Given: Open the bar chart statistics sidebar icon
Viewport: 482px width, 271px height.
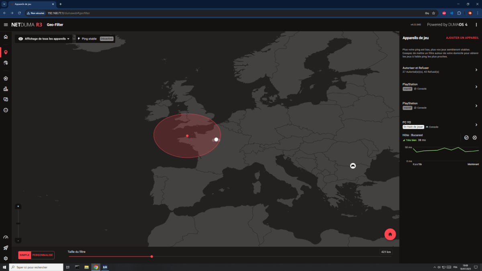Looking at the screenshot, I should click(6, 89).
